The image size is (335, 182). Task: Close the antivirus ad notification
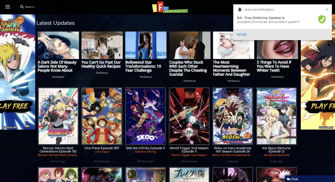click(327, 9)
